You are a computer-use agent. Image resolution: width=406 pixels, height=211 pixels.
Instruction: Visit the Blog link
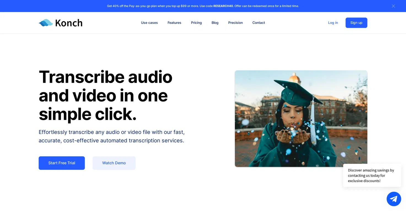click(215, 23)
